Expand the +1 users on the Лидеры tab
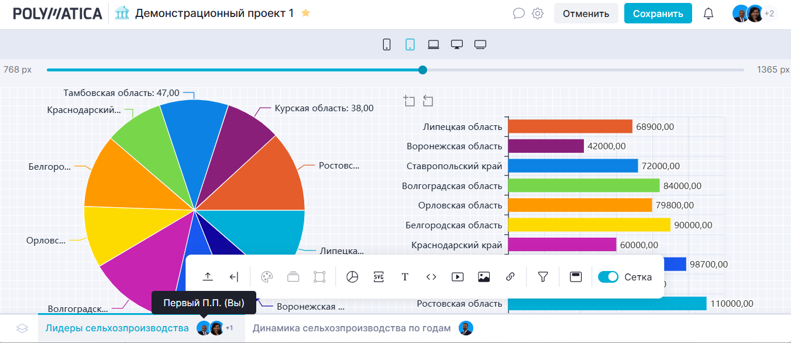Screen dimensions: 791x343 point(229,328)
